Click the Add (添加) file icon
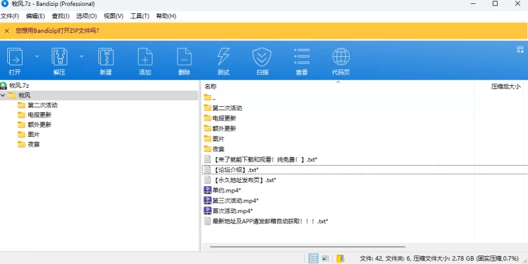 (145, 57)
